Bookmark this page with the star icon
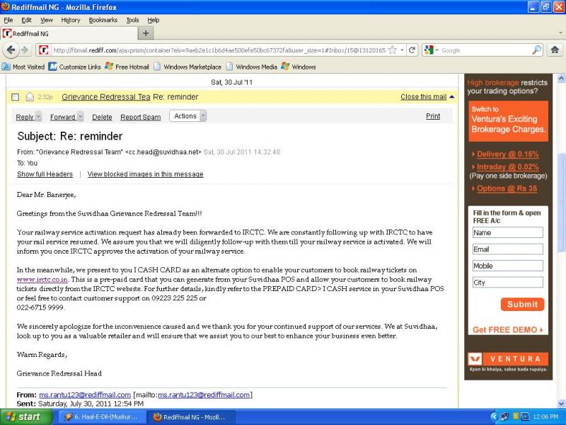The width and height of the screenshot is (566, 425). pyautogui.click(x=393, y=50)
